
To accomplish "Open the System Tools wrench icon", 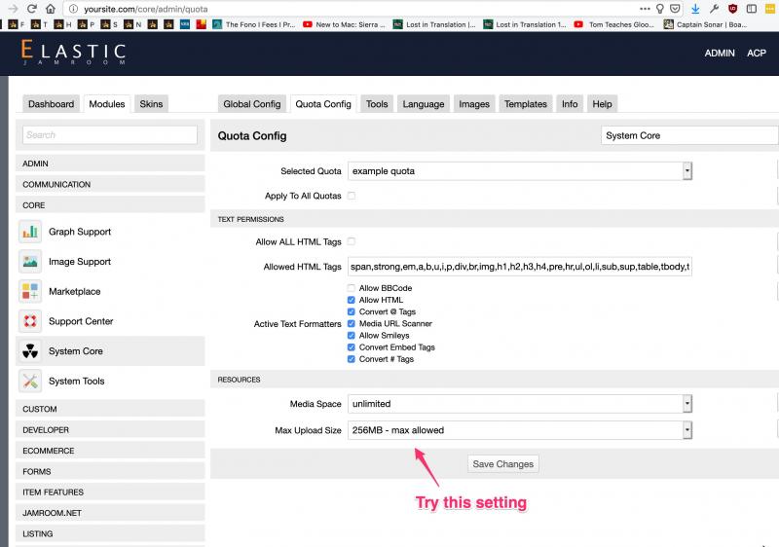I will coord(30,382).
